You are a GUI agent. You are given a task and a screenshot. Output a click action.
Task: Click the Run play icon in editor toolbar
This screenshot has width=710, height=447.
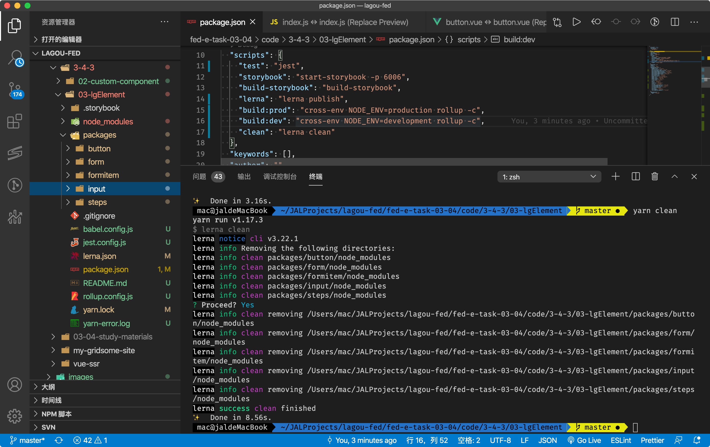pos(576,22)
